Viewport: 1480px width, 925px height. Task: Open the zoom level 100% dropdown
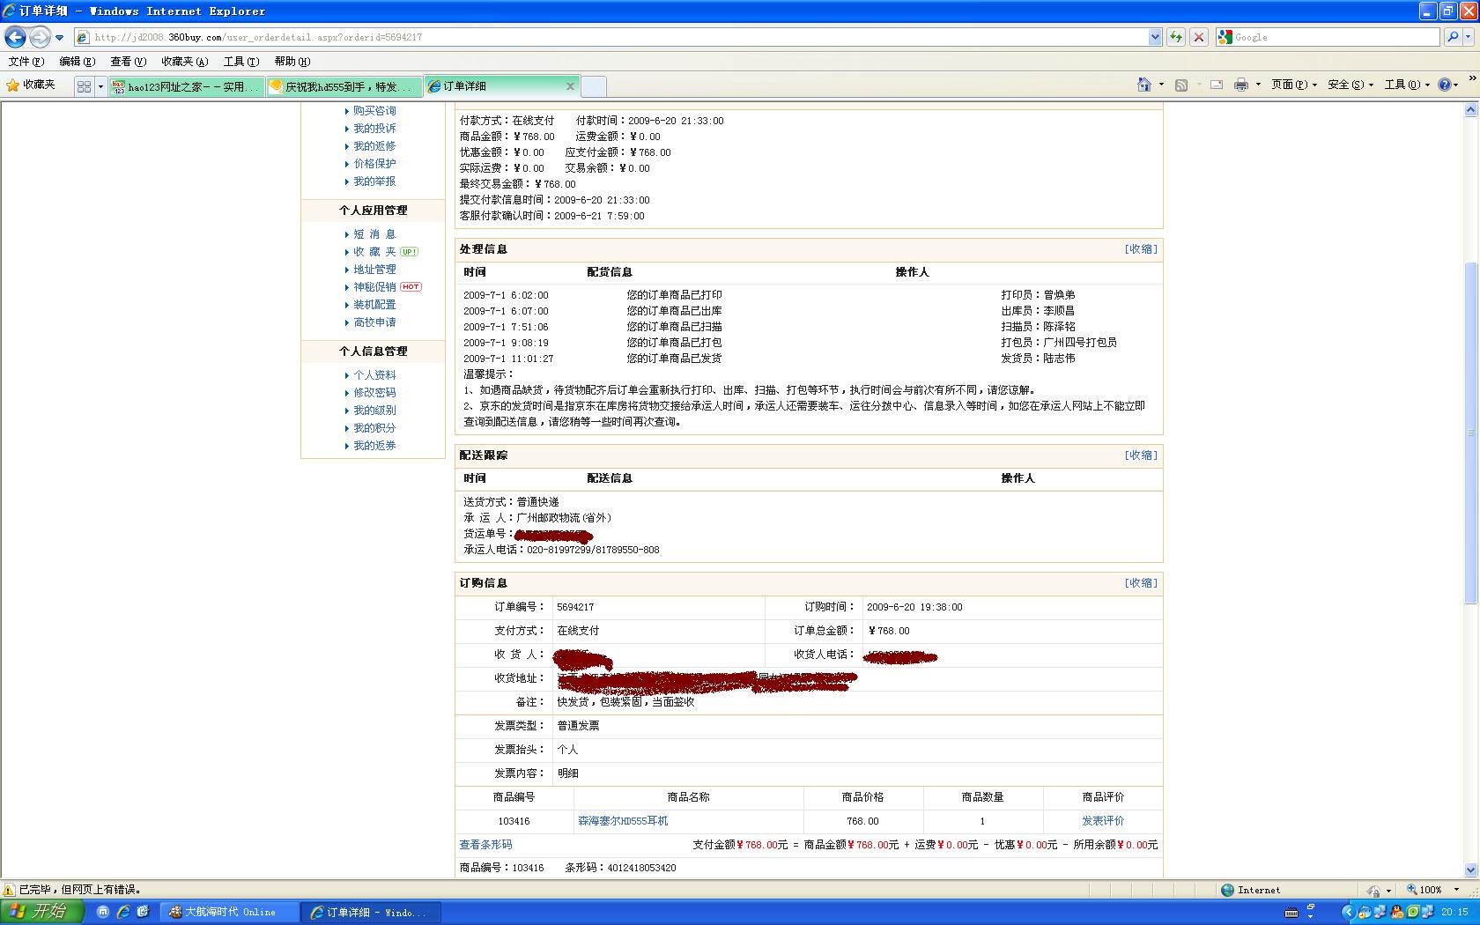(x=1431, y=890)
